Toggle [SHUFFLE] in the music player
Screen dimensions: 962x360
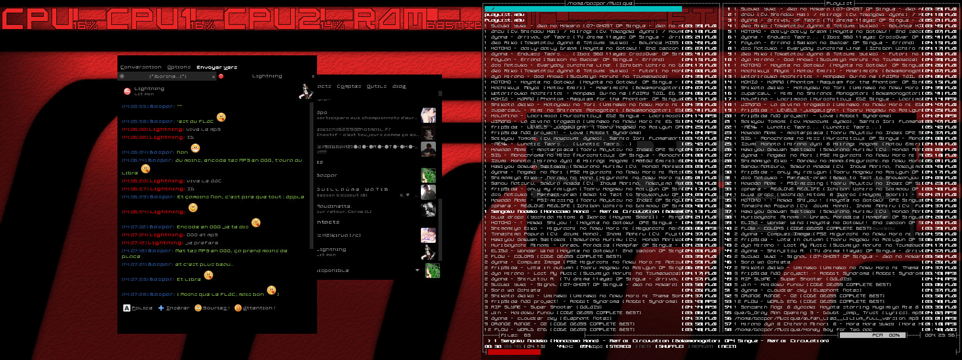(669, 346)
